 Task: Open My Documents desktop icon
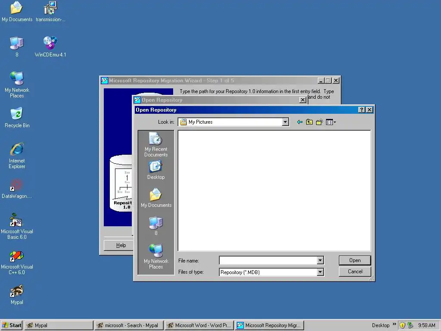17,12
